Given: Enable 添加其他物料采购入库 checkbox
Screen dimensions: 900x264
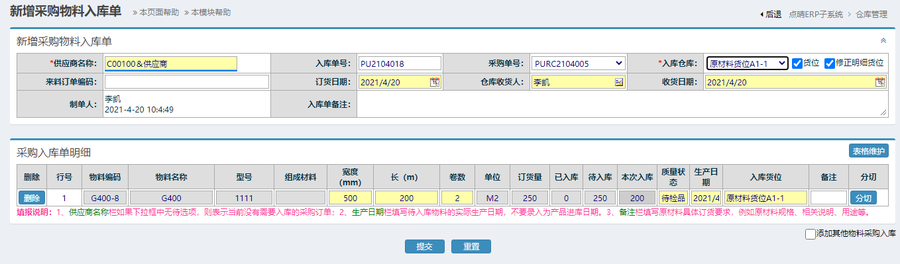Looking at the screenshot, I should click(x=810, y=234).
